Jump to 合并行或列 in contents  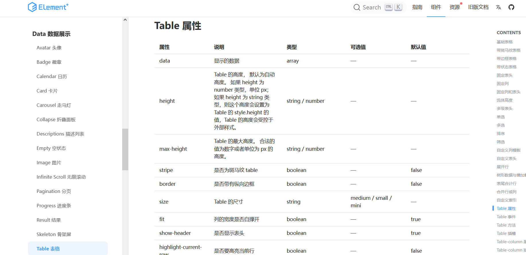pyautogui.click(x=506, y=192)
